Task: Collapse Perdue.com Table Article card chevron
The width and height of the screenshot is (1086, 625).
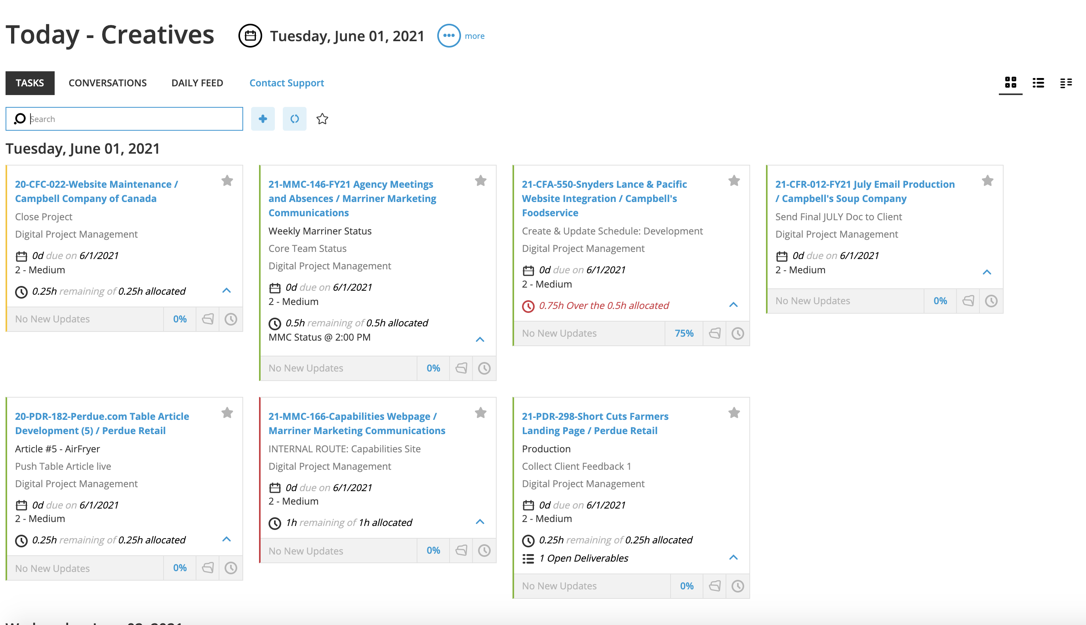Action: [x=227, y=539]
